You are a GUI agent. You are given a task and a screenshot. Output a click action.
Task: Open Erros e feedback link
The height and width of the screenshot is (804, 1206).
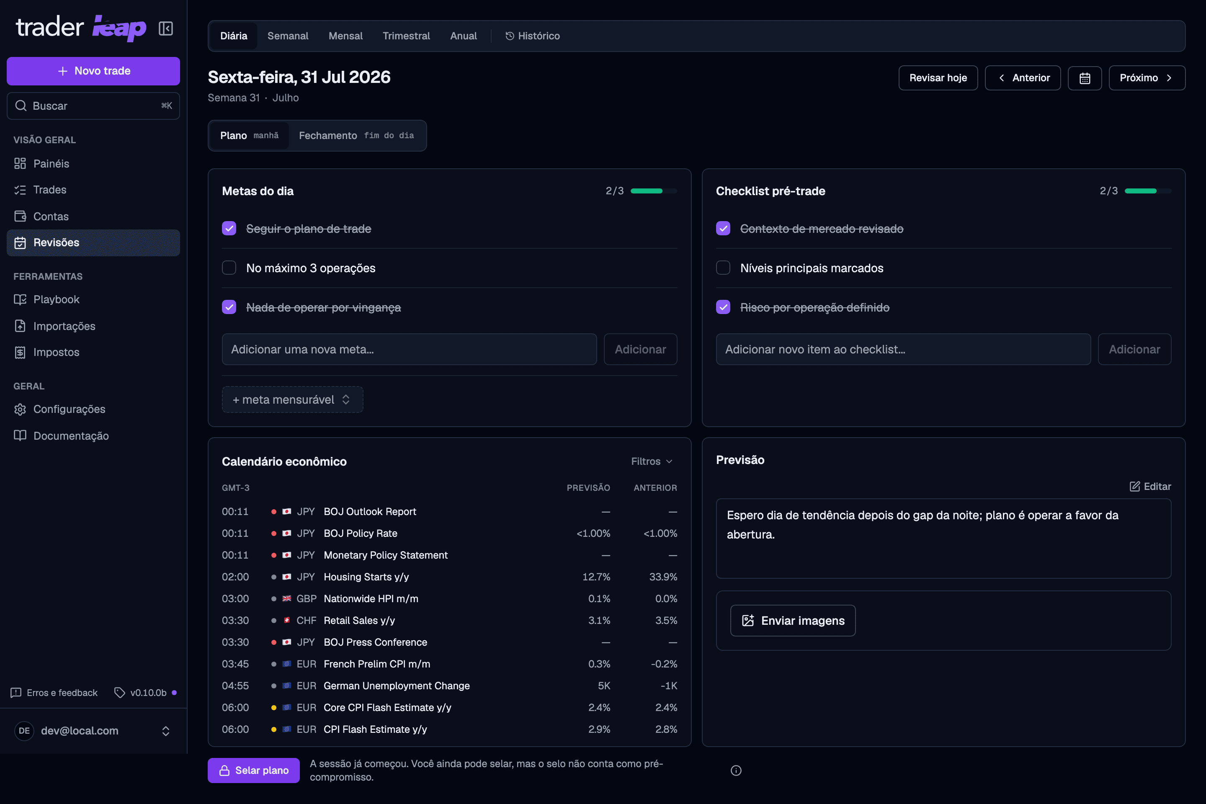point(54,693)
